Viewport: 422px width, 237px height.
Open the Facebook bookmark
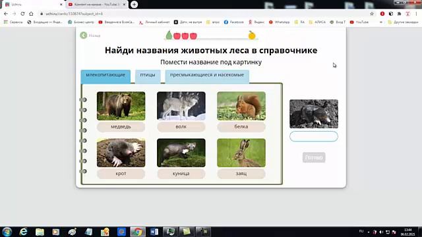coord(234,22)
